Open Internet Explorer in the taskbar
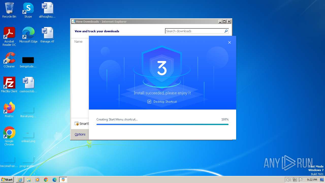The height and width of the screenshot is (183, 325). (x=20, y=180)
